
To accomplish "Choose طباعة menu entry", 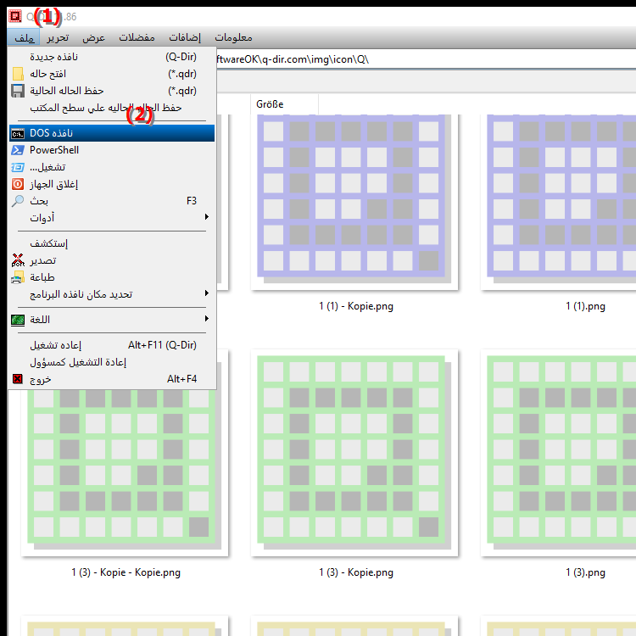I will point(112,277).
